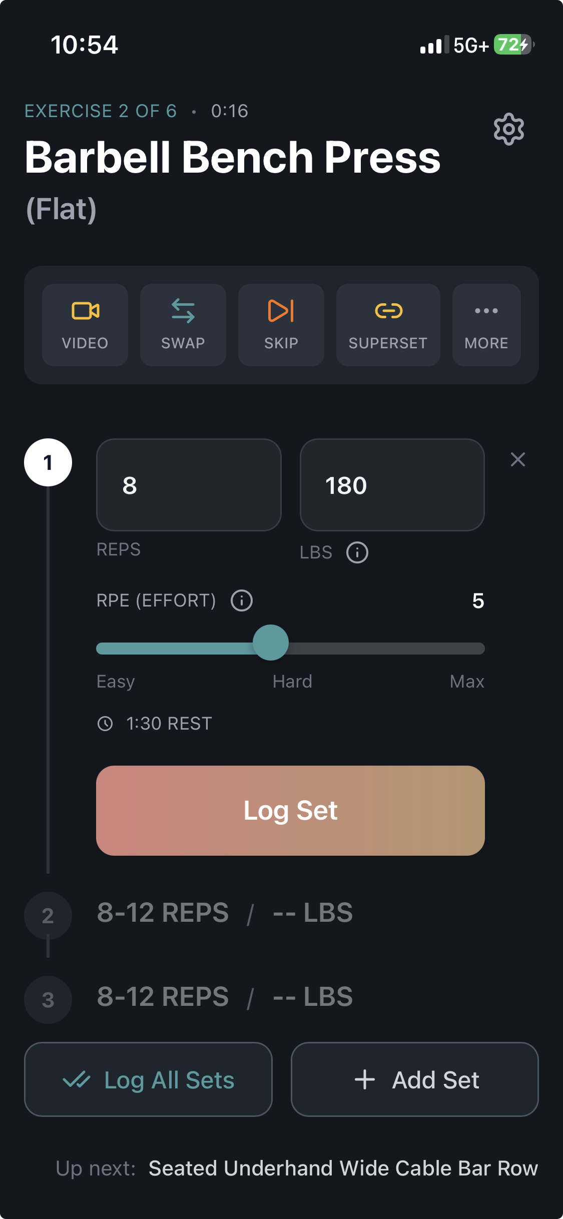
Task: Log all sets at once
Action: point(149,1079)
